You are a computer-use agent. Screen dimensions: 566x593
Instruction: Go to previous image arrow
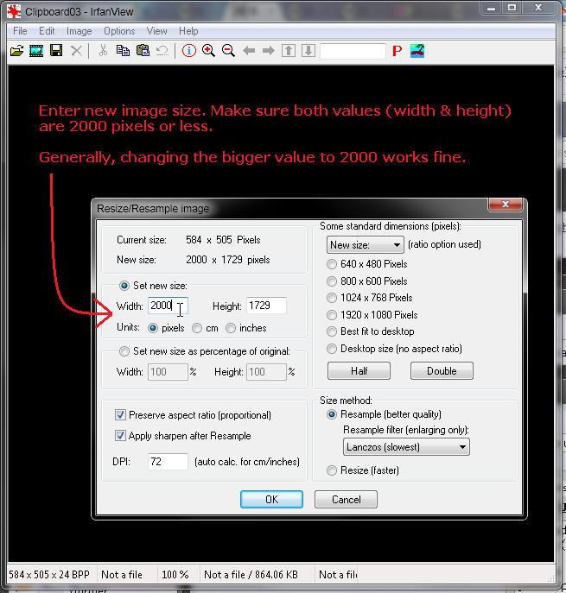click(x=249, y=50)
